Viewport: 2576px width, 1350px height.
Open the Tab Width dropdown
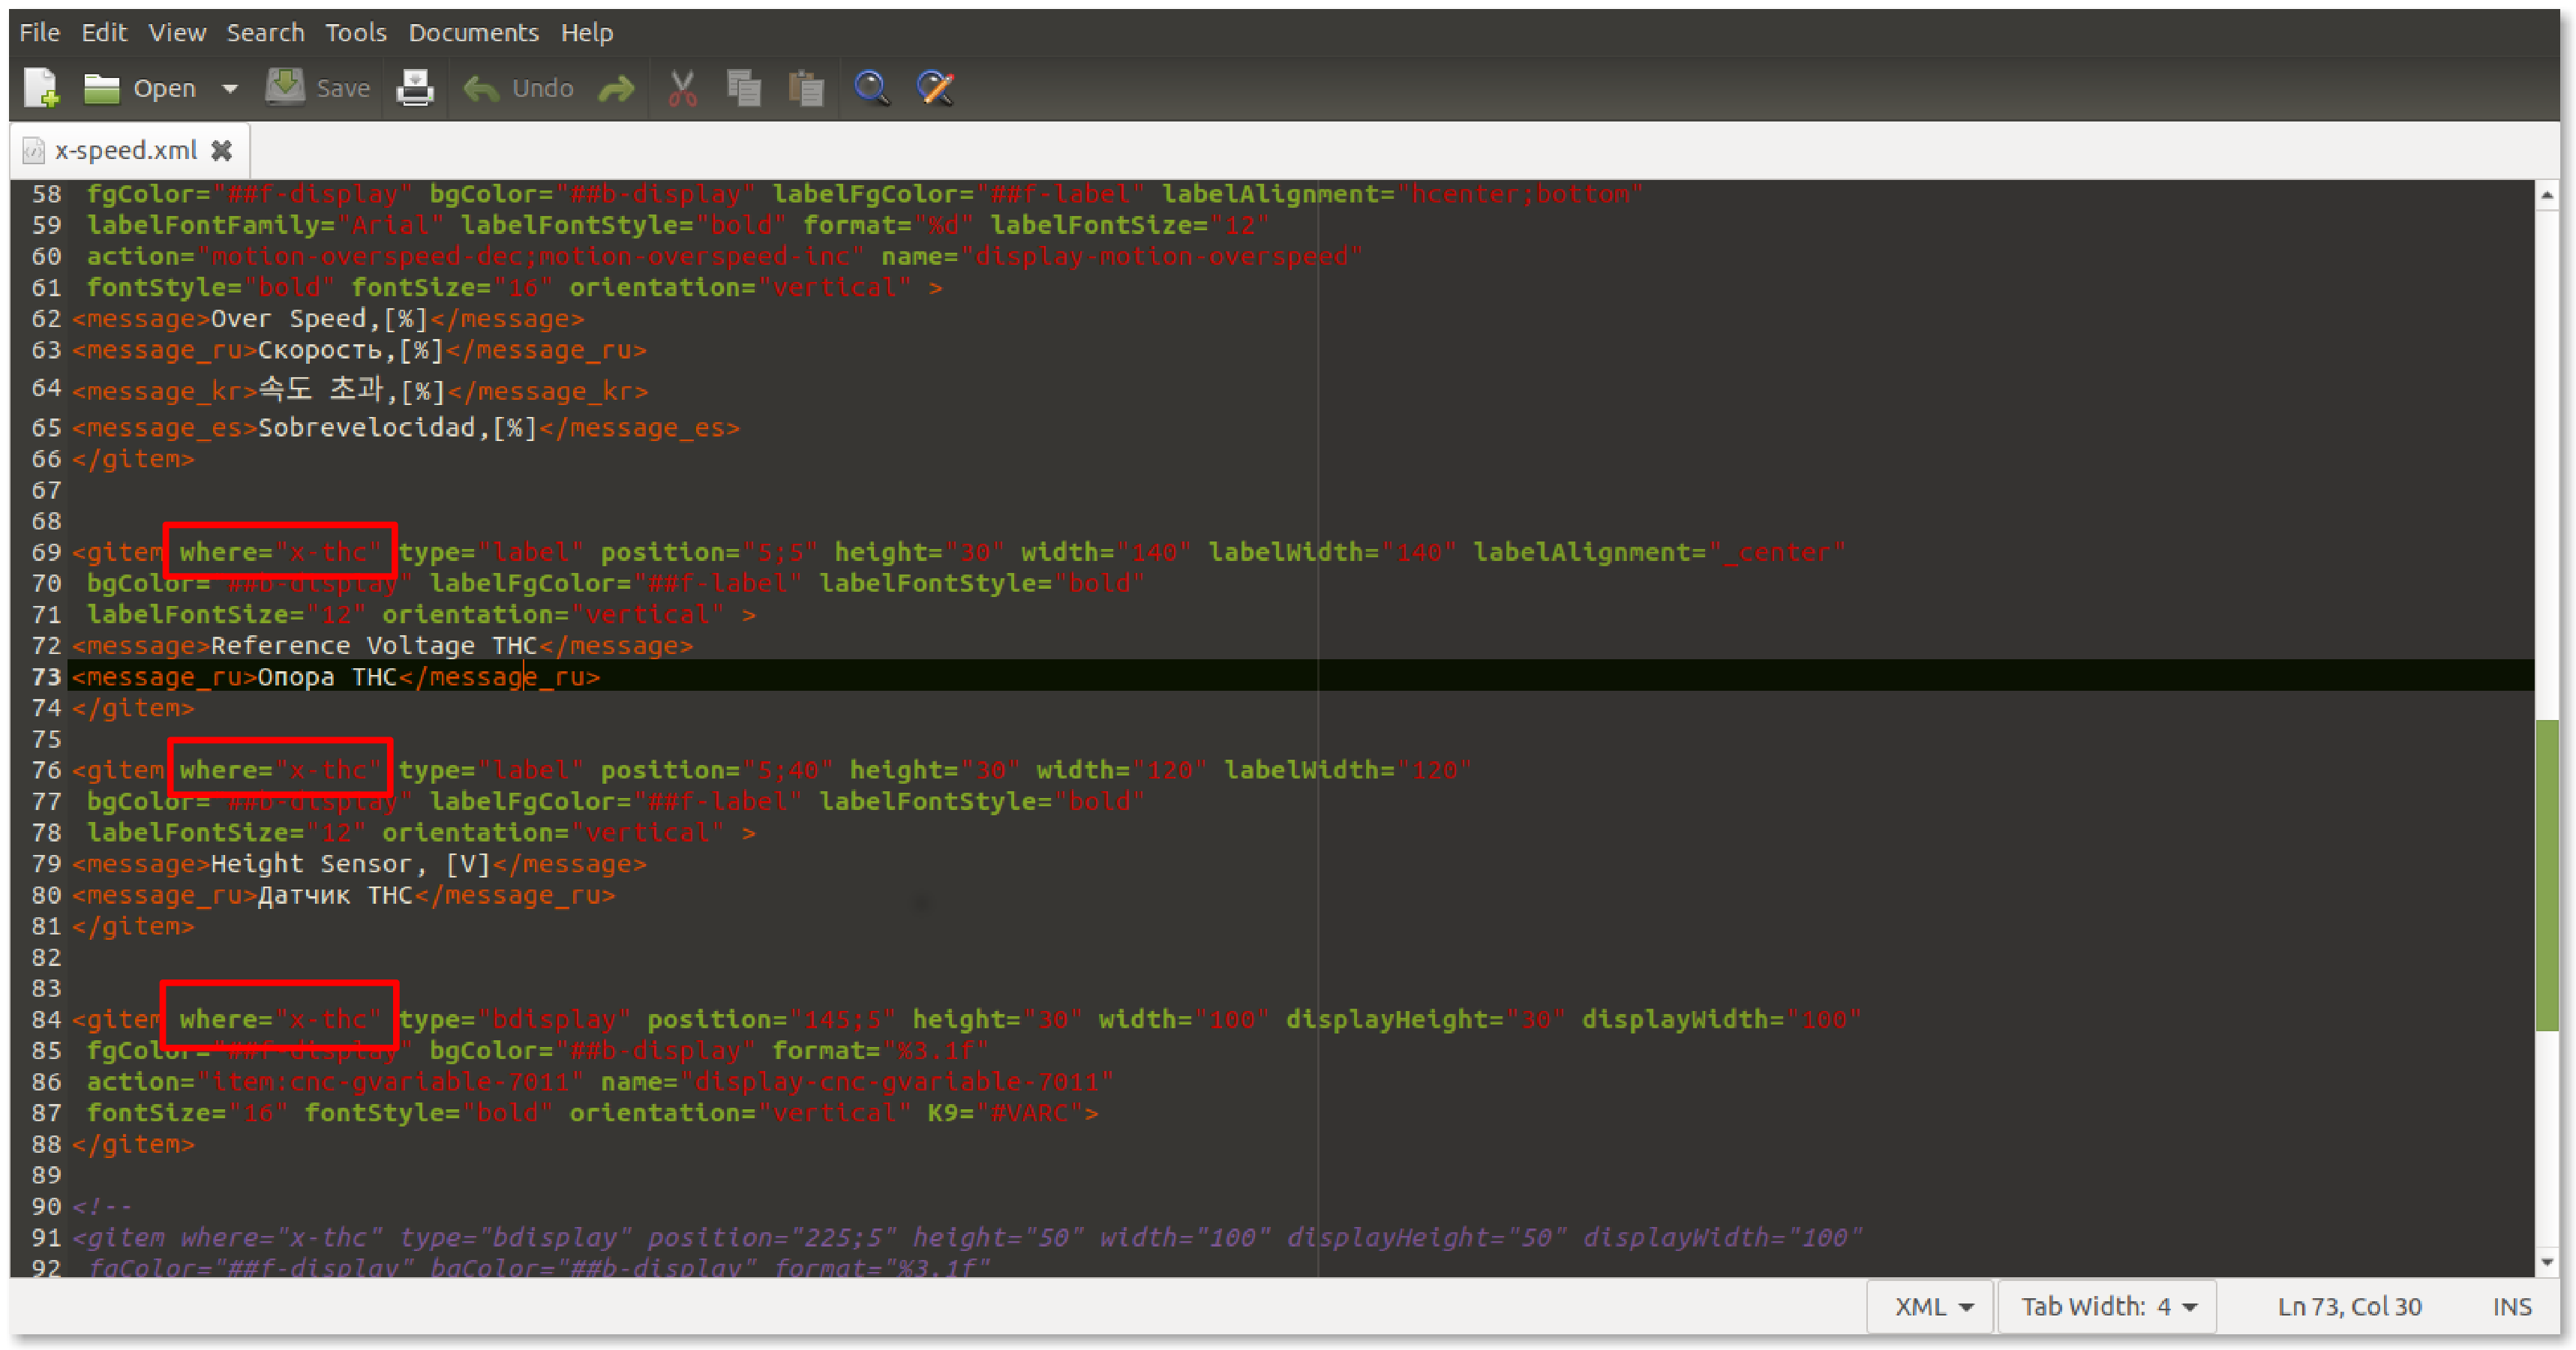(x=2108, y=1306)
